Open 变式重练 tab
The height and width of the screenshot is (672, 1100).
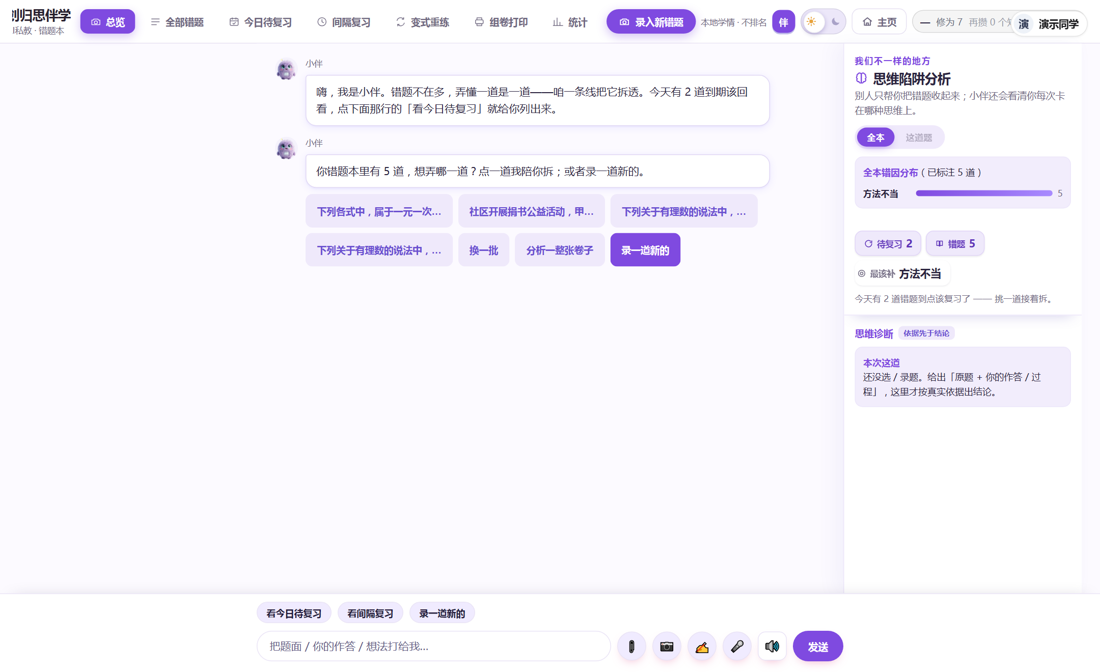pyautogui.click(x=423, y=22)
